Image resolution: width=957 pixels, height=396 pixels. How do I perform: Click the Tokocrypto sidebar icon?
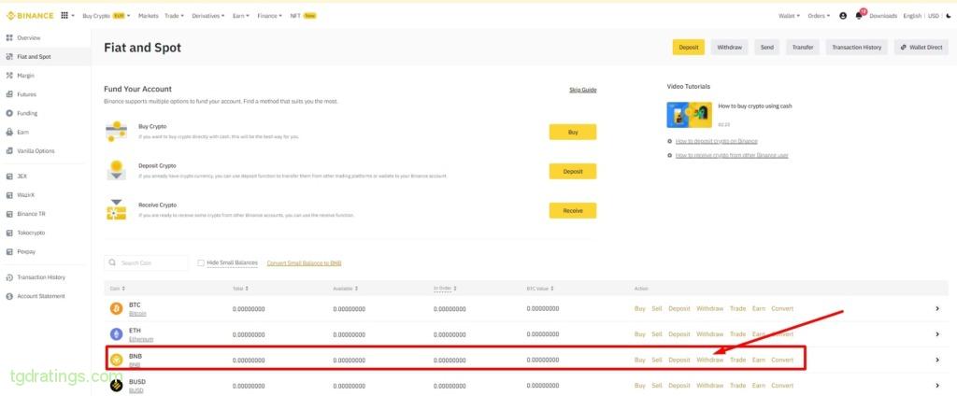coord(9,233)
